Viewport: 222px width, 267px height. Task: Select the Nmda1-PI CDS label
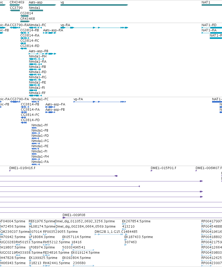39,151
